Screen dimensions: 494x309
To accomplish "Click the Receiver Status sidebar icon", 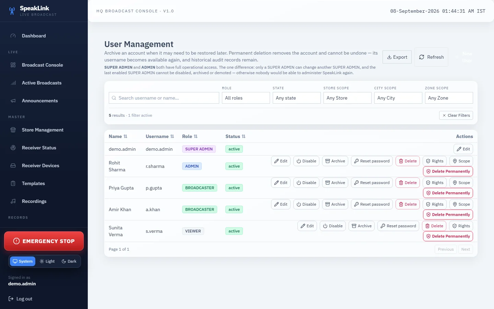I will (x=13, y=148).
